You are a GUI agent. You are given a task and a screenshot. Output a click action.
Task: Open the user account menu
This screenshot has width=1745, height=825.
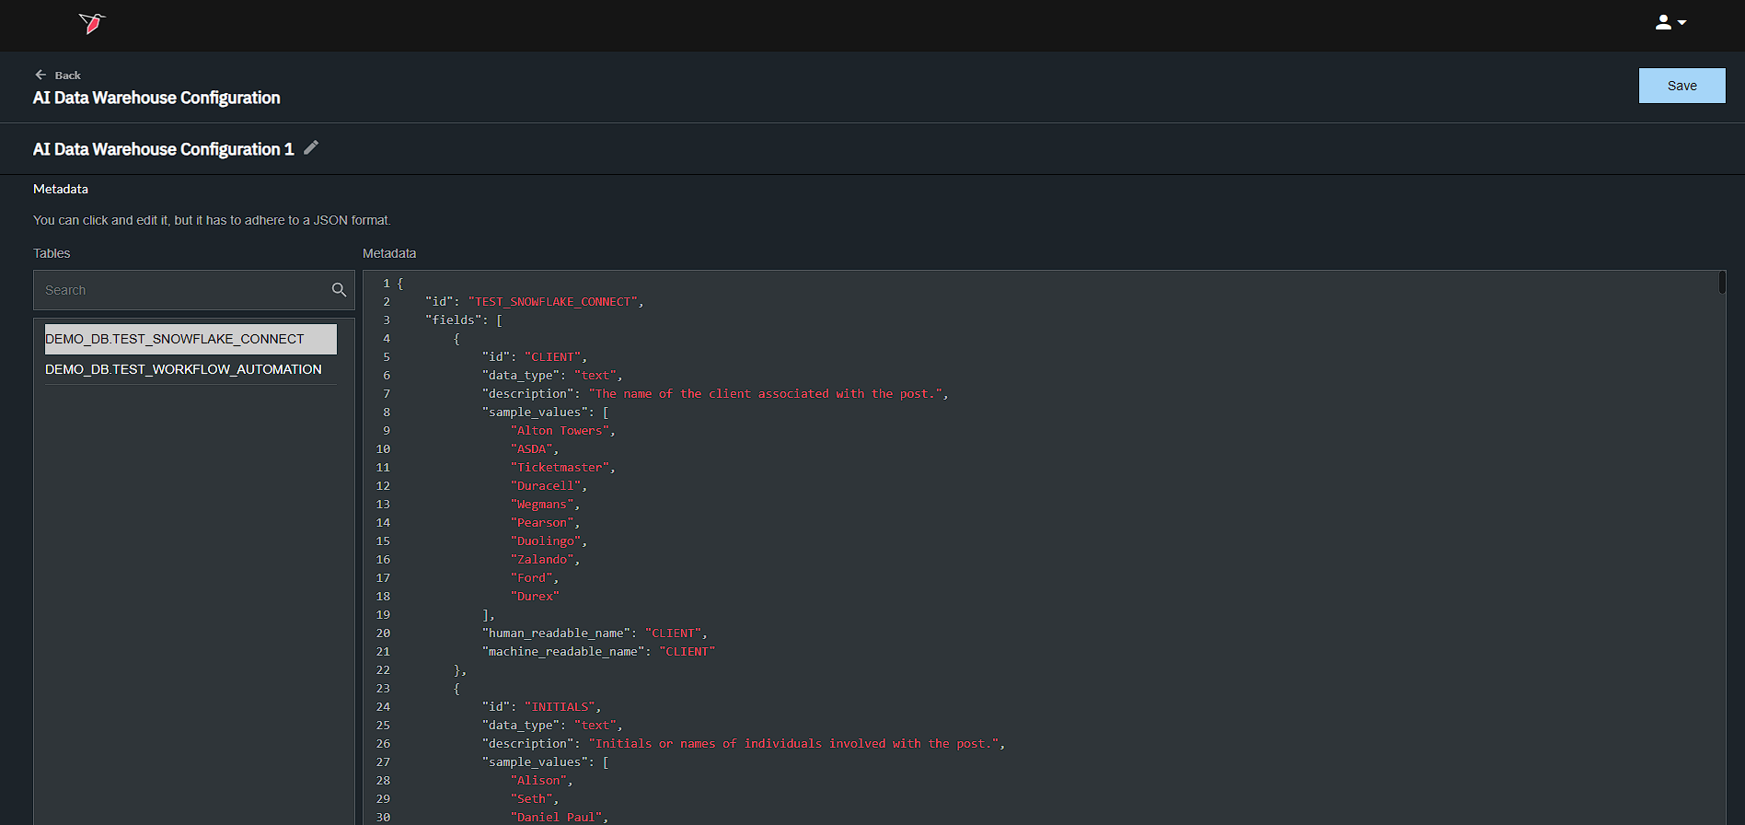click(1670, 23)
